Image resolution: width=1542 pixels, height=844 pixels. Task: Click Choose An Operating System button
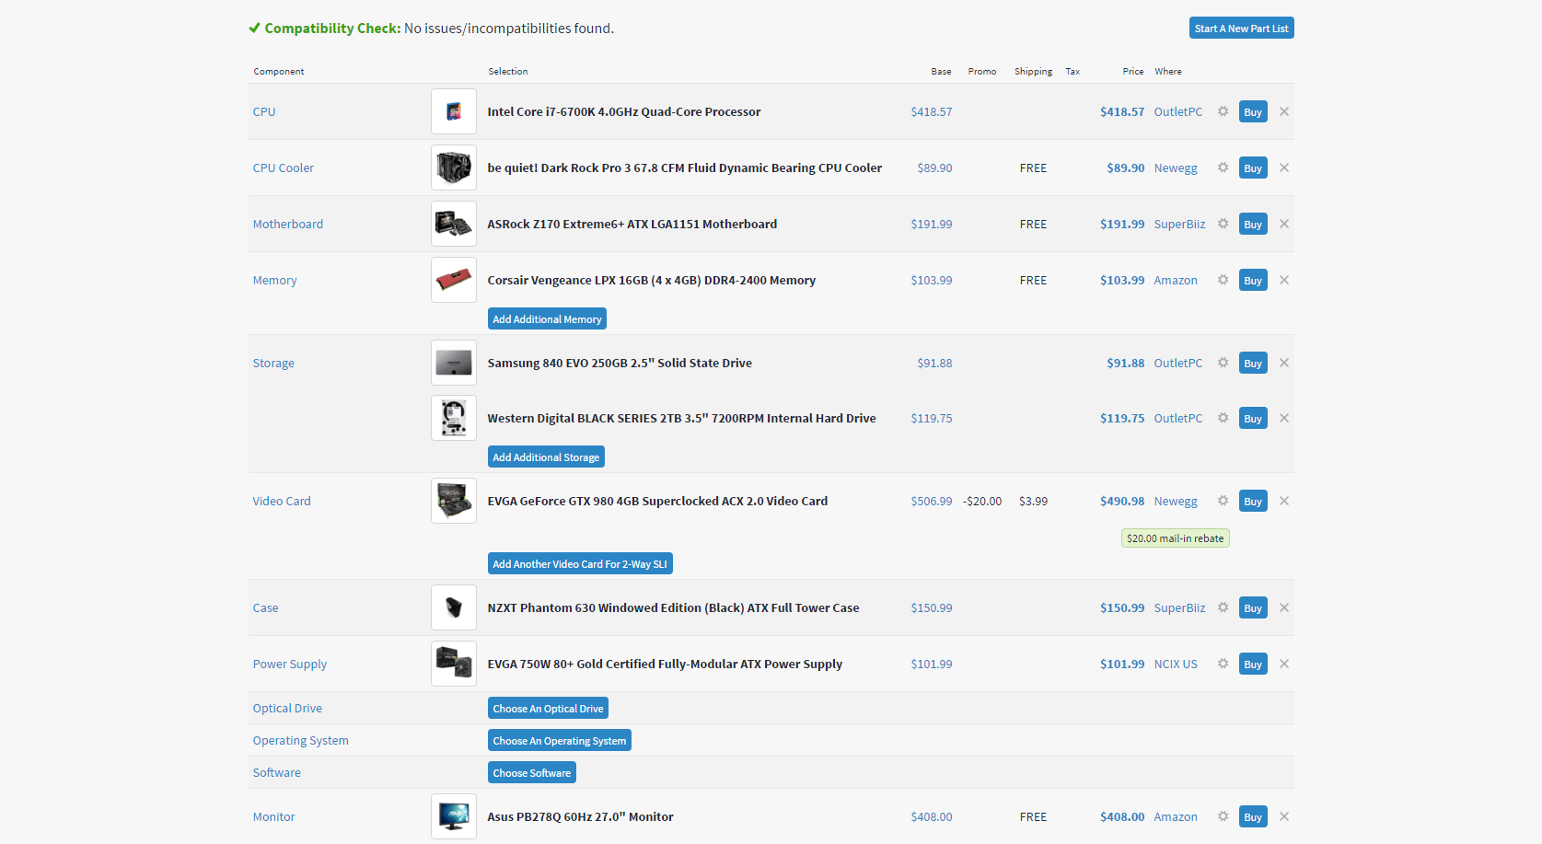click(560, 741)
